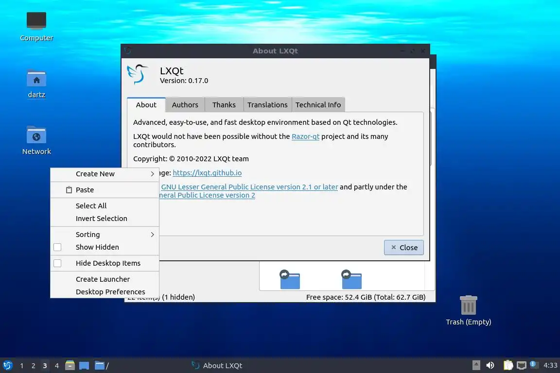Click the Version: 0.17.0 text
The image size is (560, 373).
tap(184, 81)
